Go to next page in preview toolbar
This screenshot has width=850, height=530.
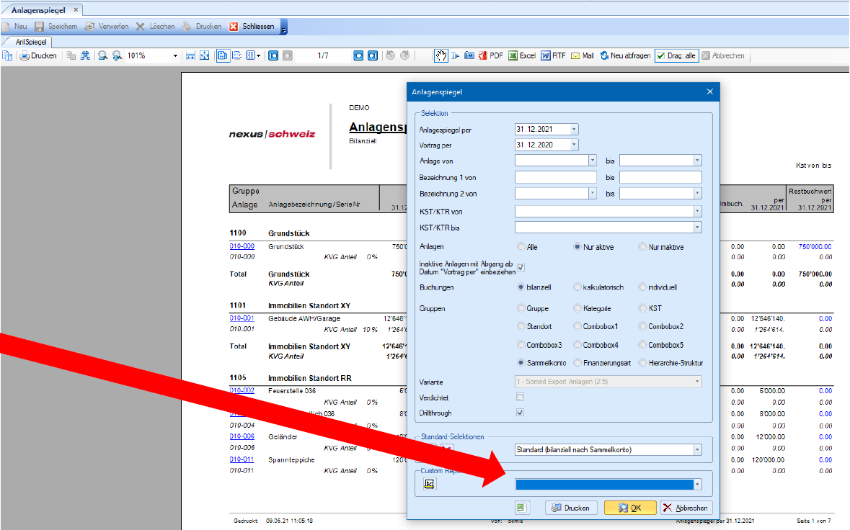click(x=358, y=55)
